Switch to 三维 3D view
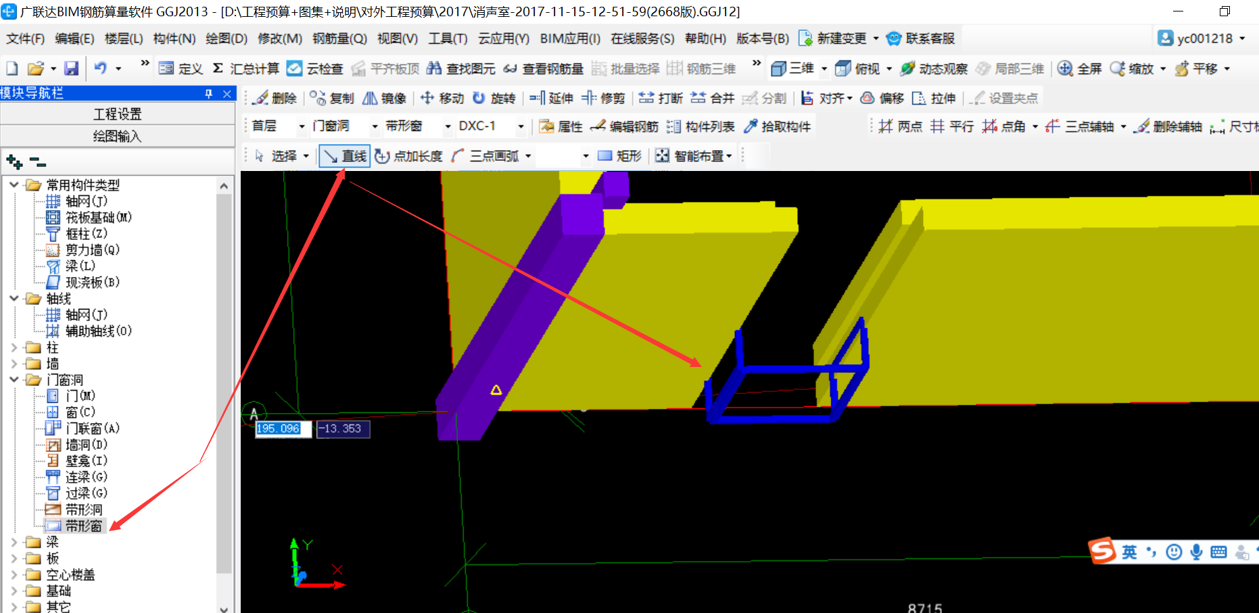Viewport: 1259px width, 613px height. 792,68
